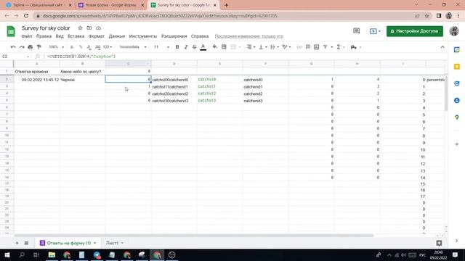Open the Вид menu
Viewport: 465px width, 261px height.
click(x=60, y=36)
